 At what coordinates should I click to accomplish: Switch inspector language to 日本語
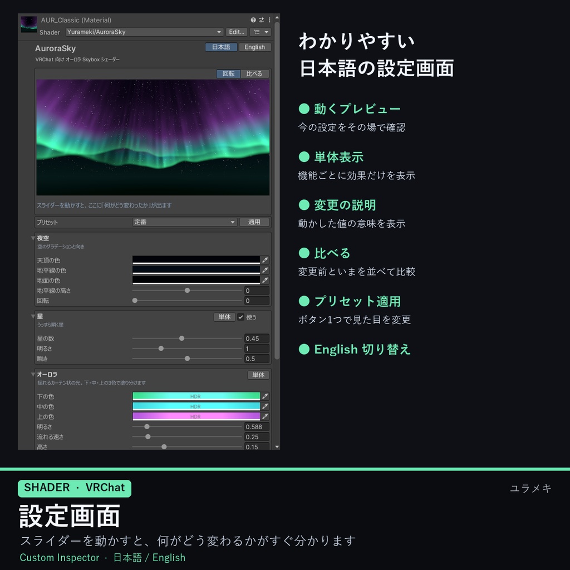click(221, 47)
